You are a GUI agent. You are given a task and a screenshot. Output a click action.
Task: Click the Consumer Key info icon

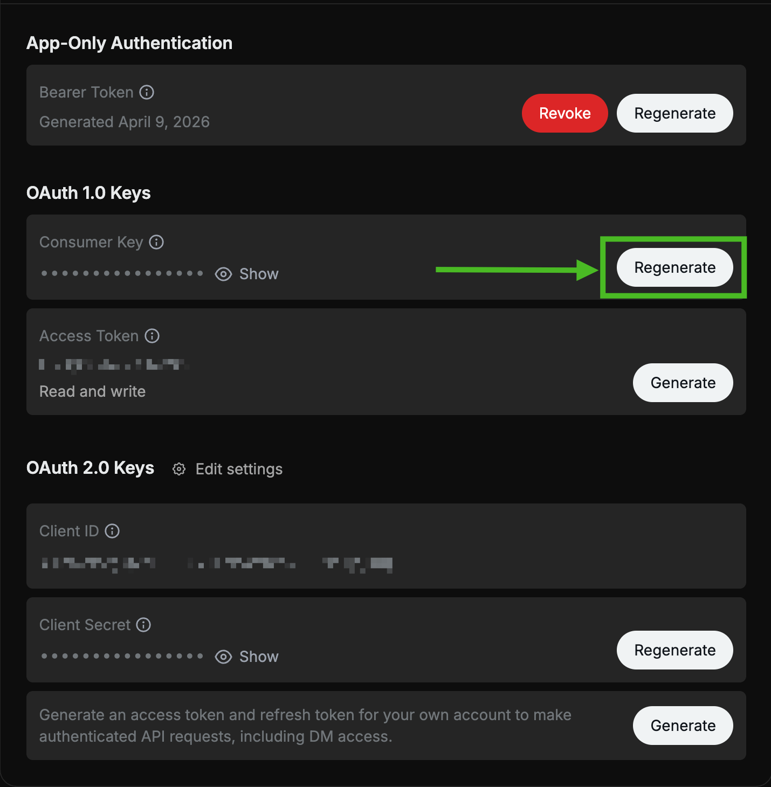point(156,242)
